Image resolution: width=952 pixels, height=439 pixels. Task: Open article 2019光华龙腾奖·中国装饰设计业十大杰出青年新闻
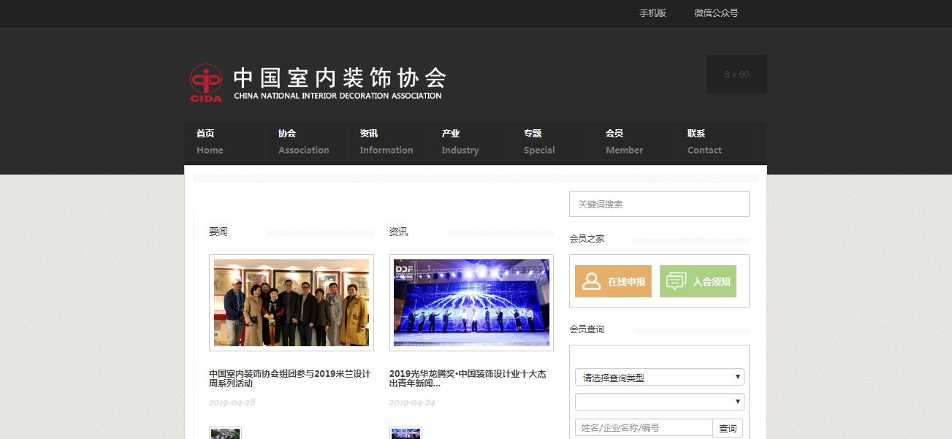point(468,378)
